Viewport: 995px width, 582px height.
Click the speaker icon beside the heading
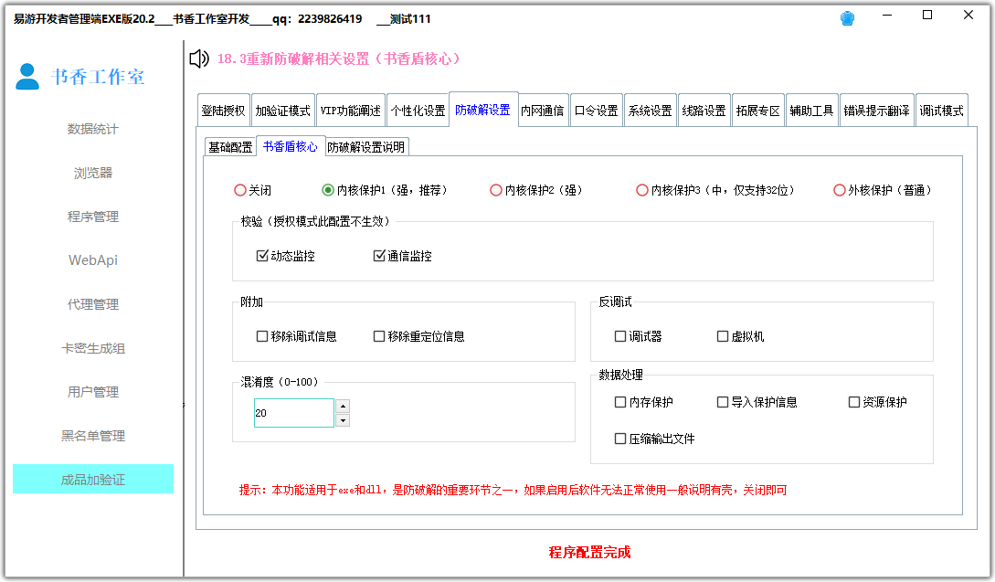(197, 58)
